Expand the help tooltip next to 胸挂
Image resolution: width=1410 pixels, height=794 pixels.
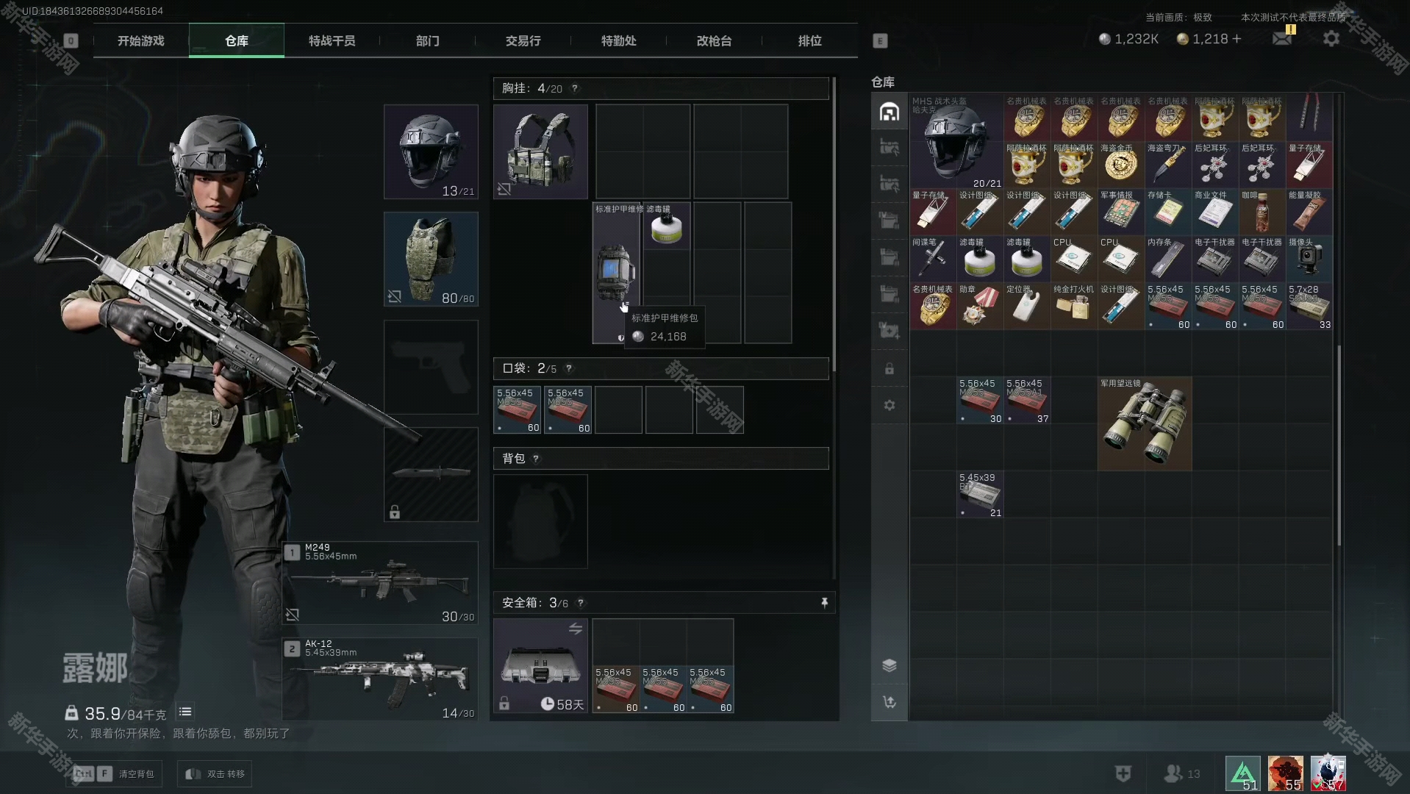pos(575,88)
